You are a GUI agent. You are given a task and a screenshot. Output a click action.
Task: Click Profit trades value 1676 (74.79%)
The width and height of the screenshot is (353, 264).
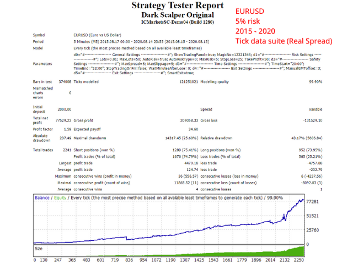point(185,156)
